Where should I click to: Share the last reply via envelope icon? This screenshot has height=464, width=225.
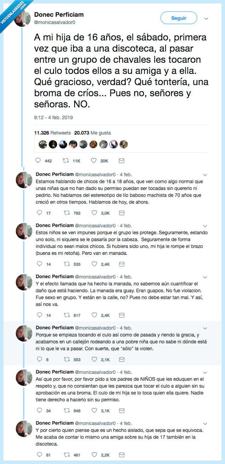coord(121,455)
